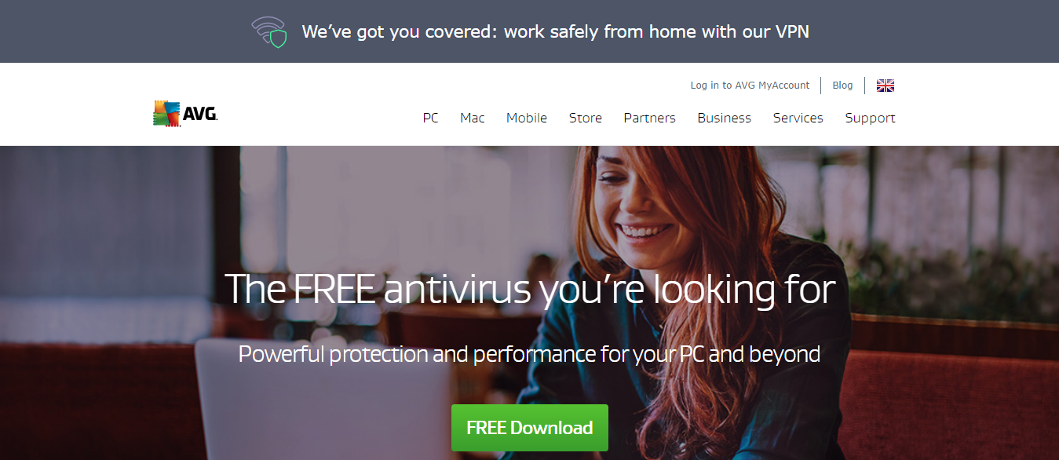Click the AVG logo

point(185,114)
